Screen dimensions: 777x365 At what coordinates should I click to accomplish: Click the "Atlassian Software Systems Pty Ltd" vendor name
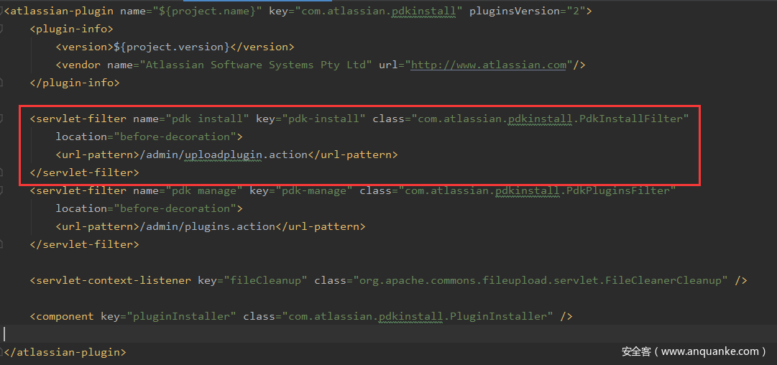coord(256,65)
